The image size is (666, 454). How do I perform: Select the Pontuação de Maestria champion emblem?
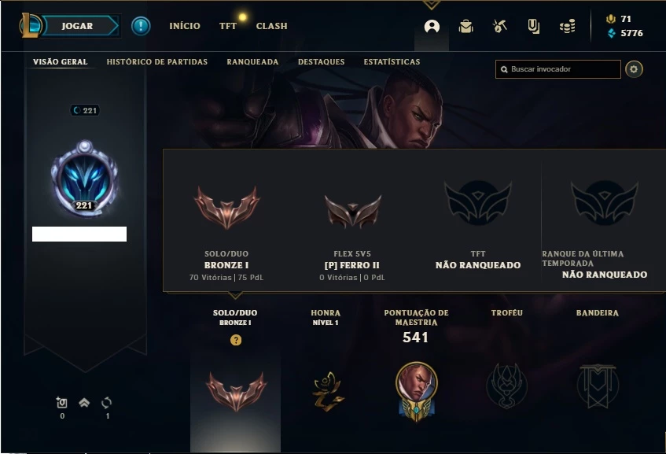point(416,392)
